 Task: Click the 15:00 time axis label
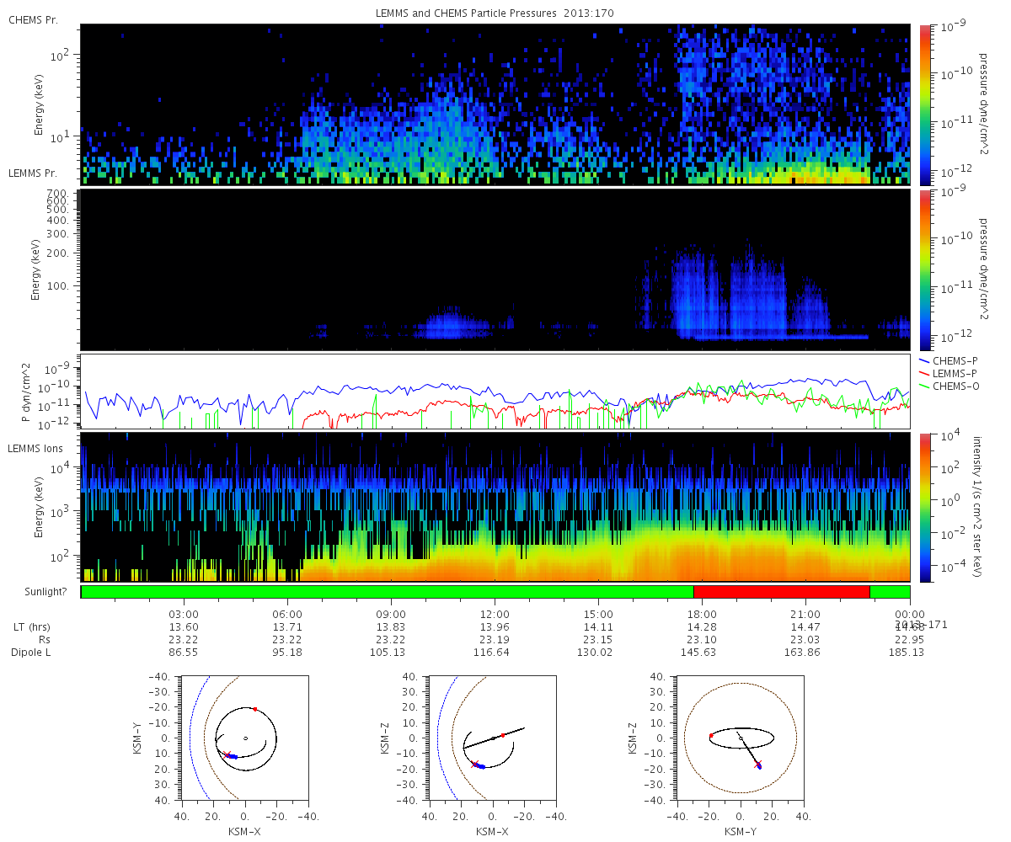point(598,614)
